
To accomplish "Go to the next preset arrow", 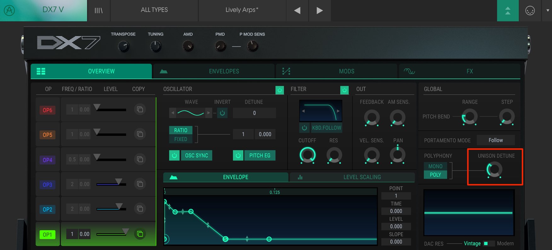I will pyautogui.click(x=320, y=10).
